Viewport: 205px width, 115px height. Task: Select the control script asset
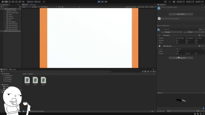point(27,81)
